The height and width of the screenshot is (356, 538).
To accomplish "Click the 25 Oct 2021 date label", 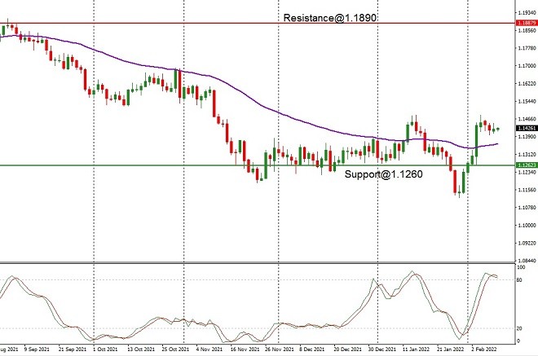I will 176,349.
